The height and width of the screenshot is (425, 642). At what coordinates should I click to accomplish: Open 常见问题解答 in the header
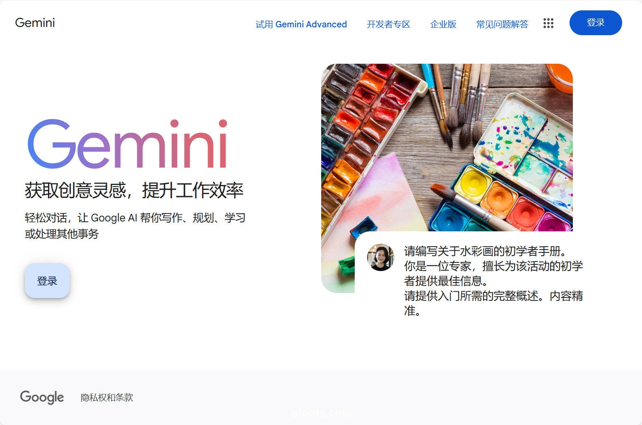pos(502,24)
